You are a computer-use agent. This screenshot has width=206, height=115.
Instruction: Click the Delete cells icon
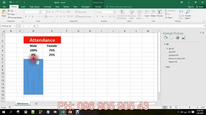point(153,12)
